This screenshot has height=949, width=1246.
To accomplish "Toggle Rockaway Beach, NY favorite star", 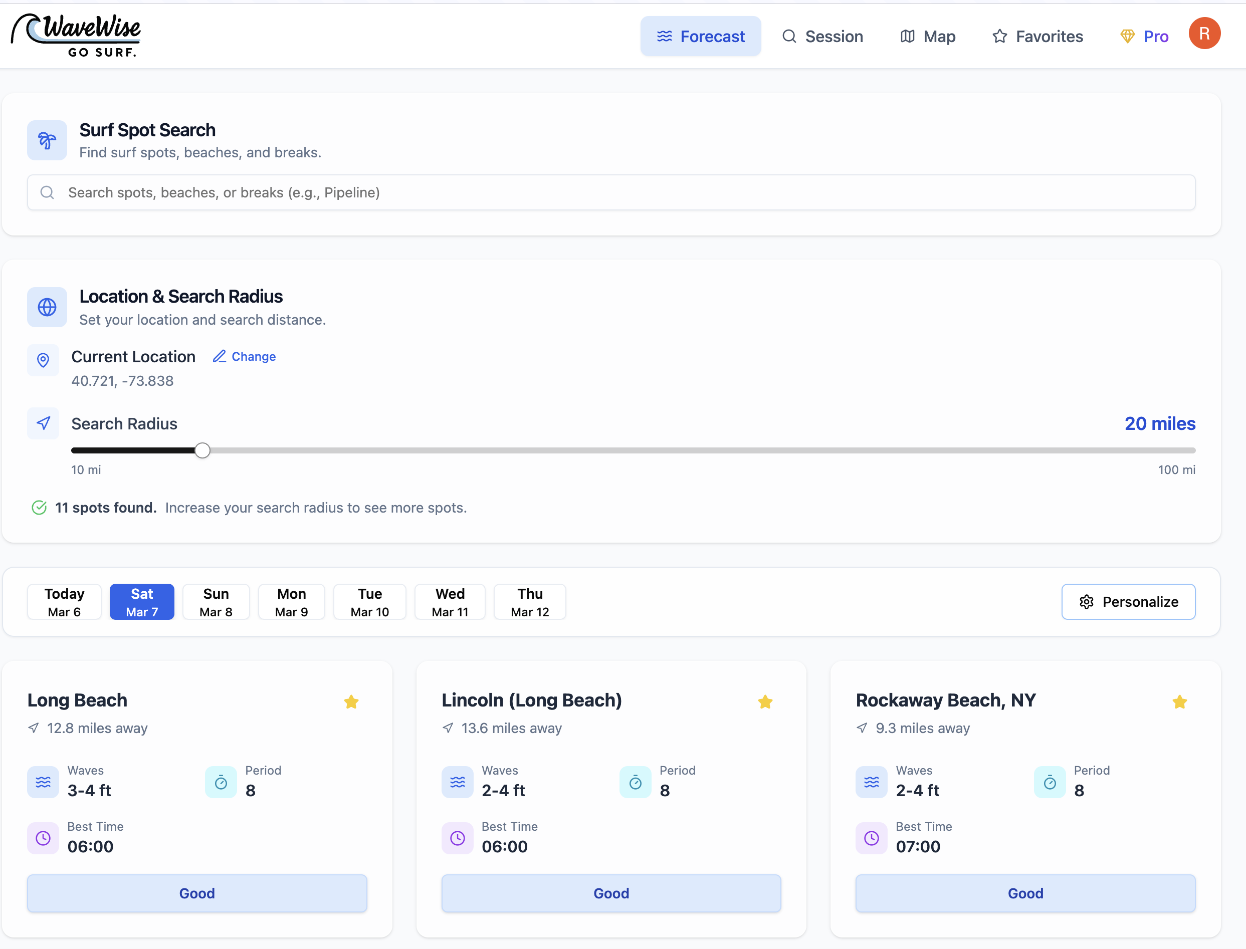I will [1179, 702].
